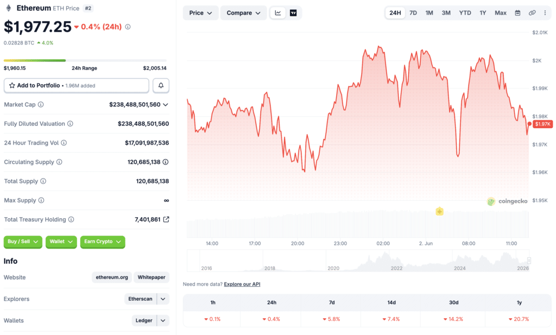Click info icon next to 120,685,138 circulating value
This screenshot has width=556, height=335.
166,162
